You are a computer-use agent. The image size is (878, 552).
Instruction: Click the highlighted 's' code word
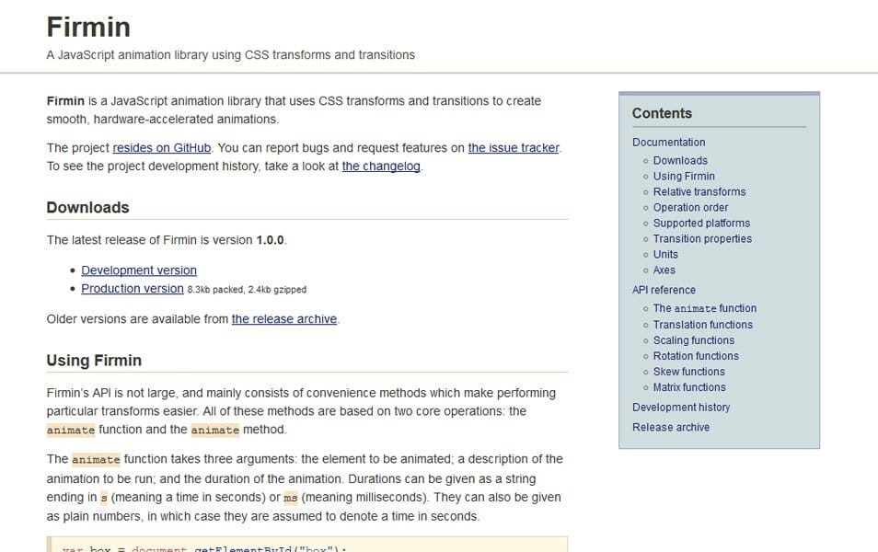coord(104,498)
